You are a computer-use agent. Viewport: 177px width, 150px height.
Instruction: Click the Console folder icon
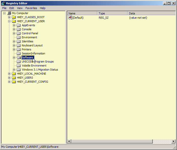19,29
